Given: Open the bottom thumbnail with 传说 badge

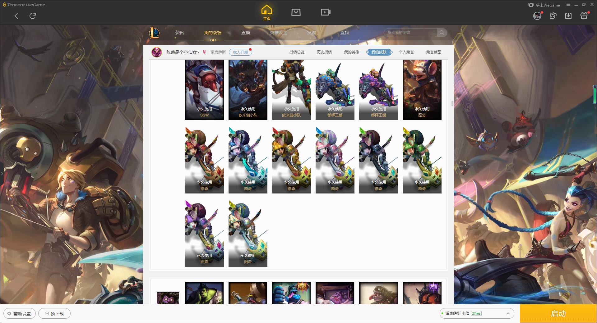Looking at the screenshot, I should pyautogui.click(x=291, y=293).
